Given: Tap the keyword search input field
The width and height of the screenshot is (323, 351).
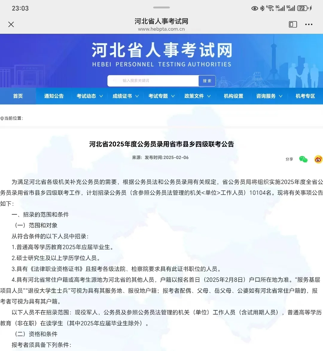Looking at the screenshot, I should click(x=153, y=80).
